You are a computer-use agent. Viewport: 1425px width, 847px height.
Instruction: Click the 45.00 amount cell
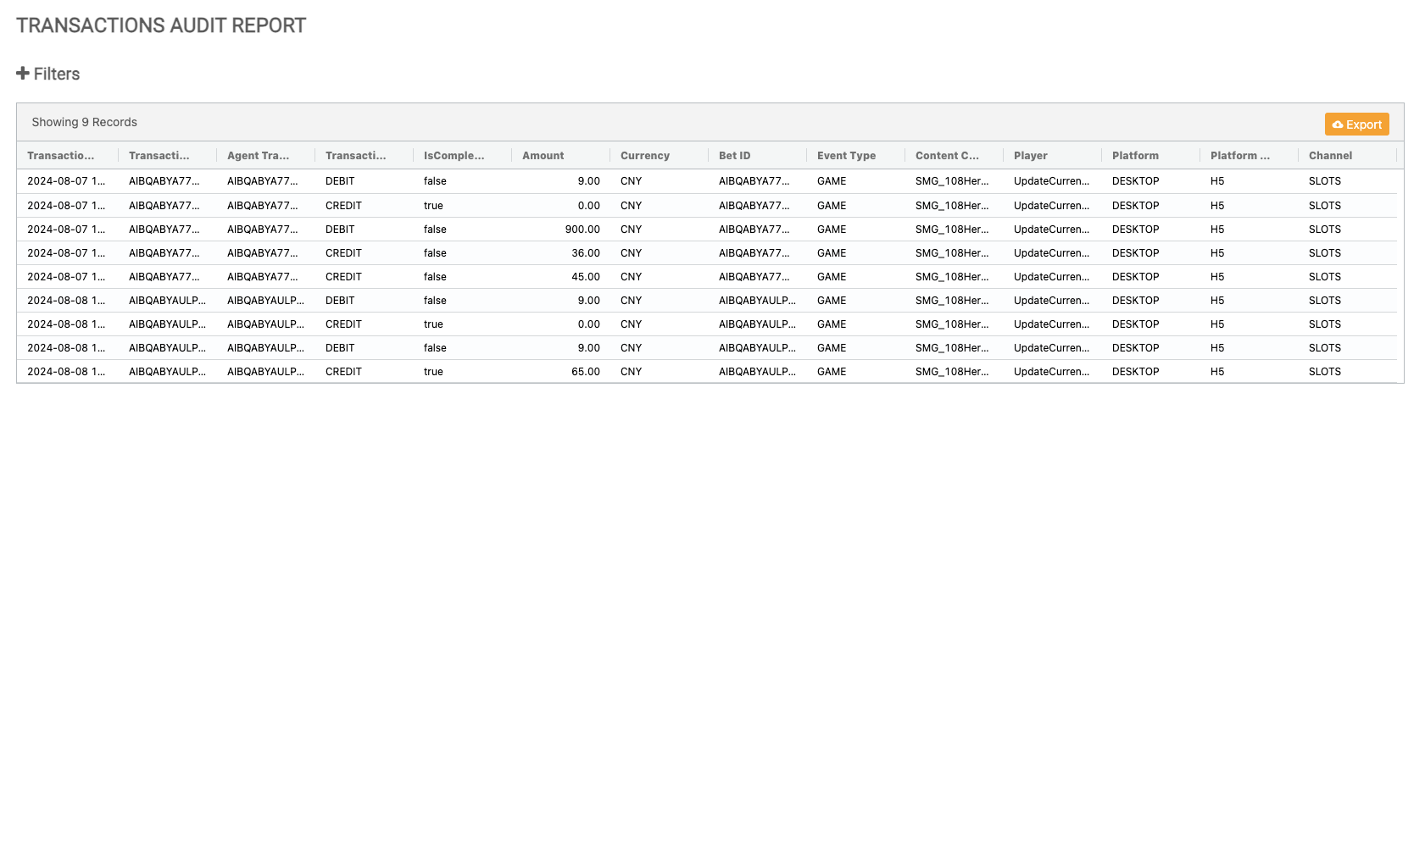coord(585,277)
